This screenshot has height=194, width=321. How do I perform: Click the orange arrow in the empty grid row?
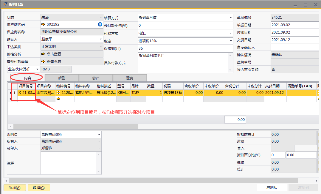58,99
